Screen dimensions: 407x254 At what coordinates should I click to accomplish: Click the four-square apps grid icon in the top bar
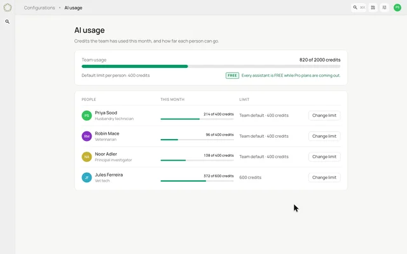coord(373,8)
